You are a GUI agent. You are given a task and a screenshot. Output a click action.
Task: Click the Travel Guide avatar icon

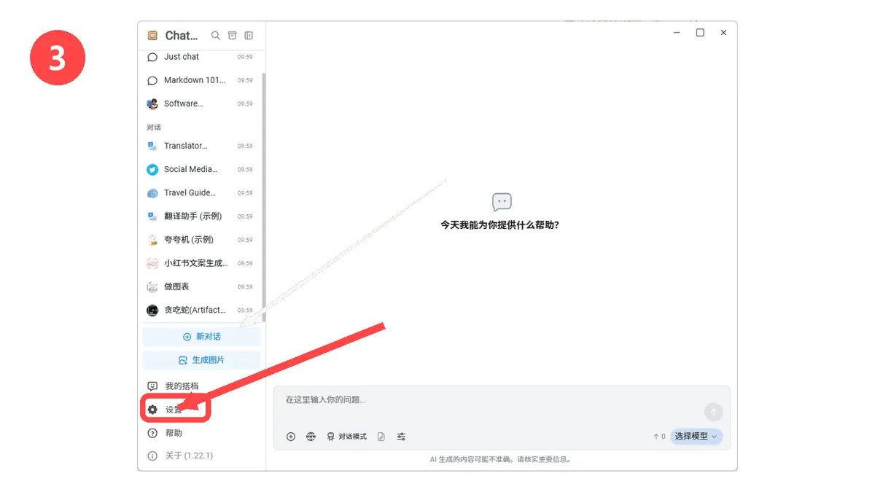click(152, 193)
